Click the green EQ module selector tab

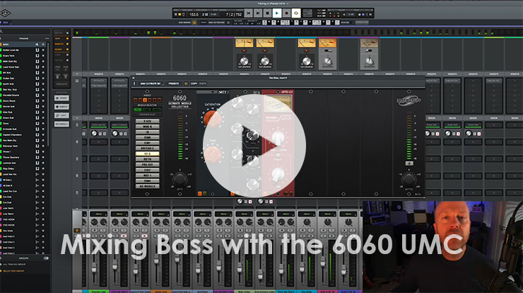click(x=137, y=109)
